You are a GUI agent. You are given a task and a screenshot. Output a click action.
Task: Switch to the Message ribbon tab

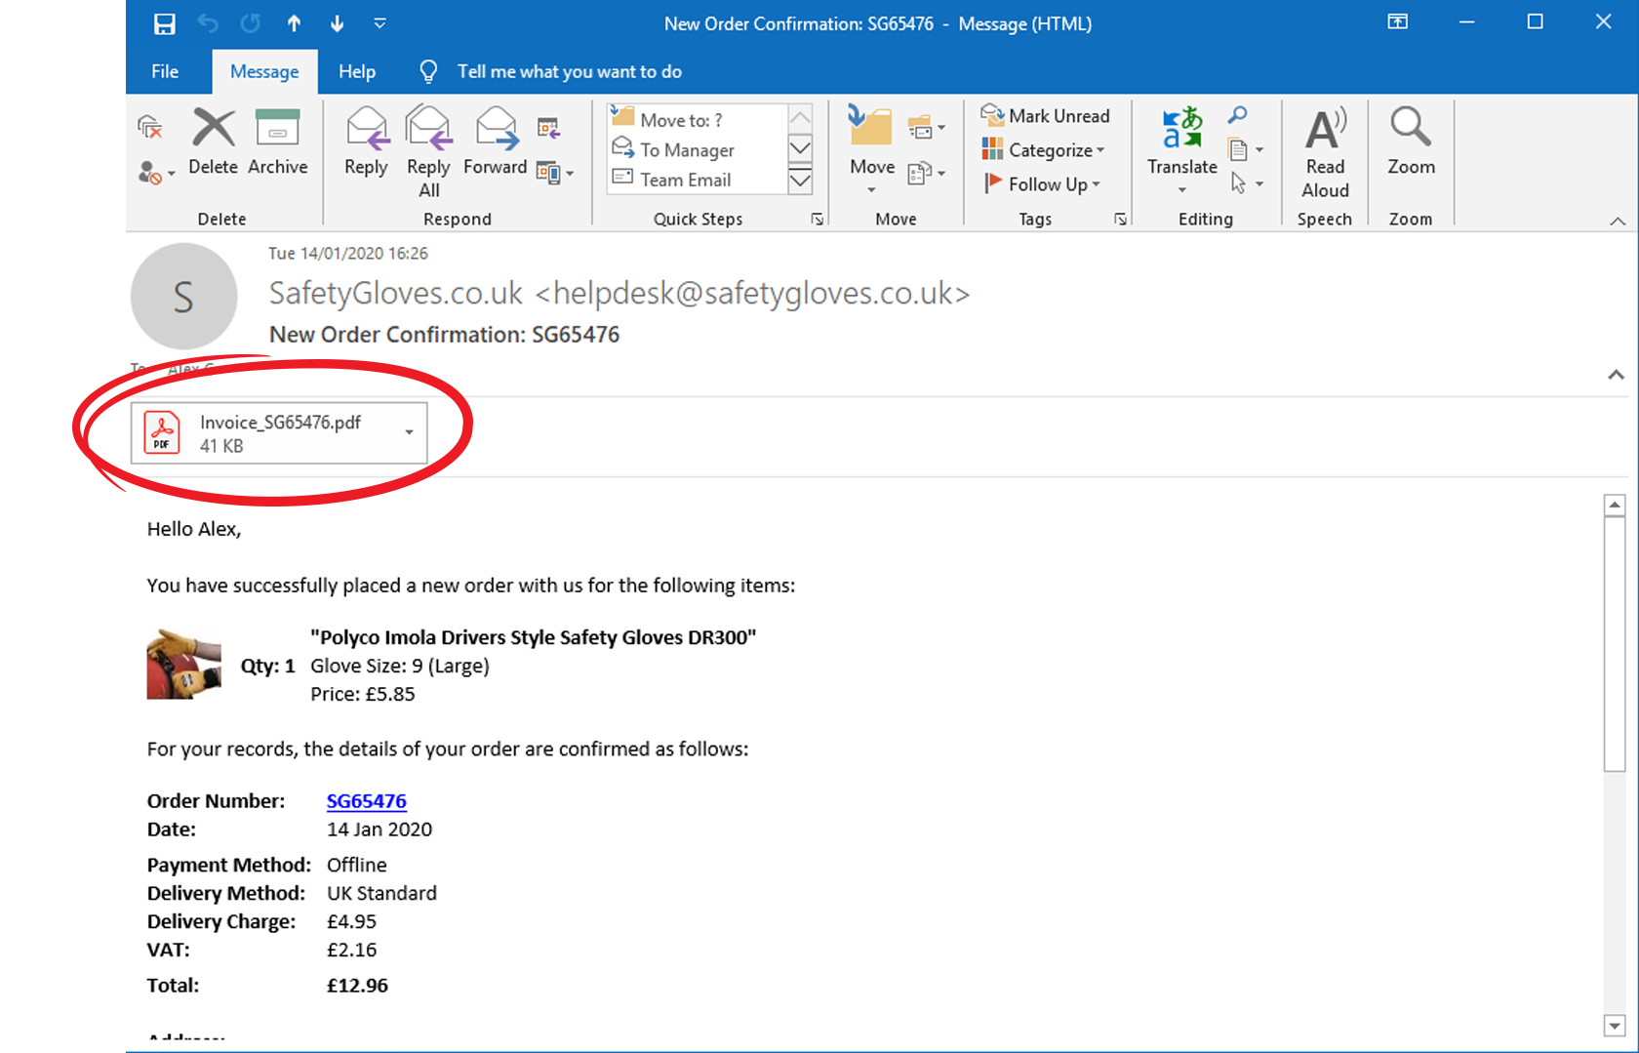[264, 71]
